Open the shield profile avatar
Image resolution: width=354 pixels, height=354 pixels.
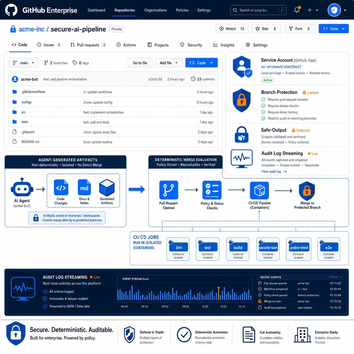(x=334, y=10)
